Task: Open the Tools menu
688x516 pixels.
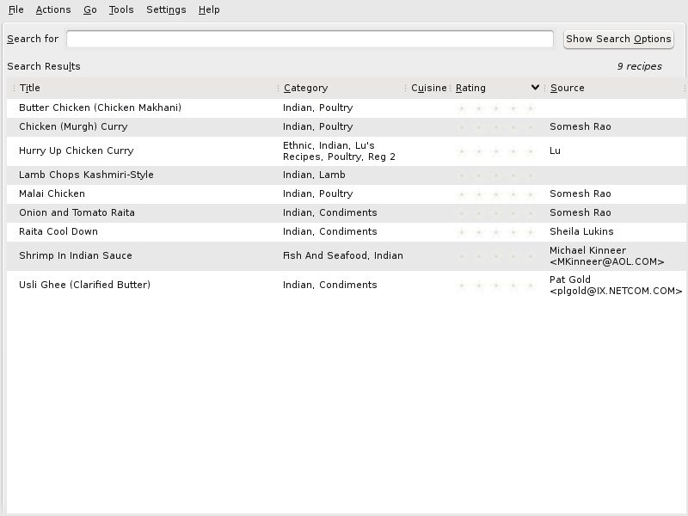Action: pos(121,9)
